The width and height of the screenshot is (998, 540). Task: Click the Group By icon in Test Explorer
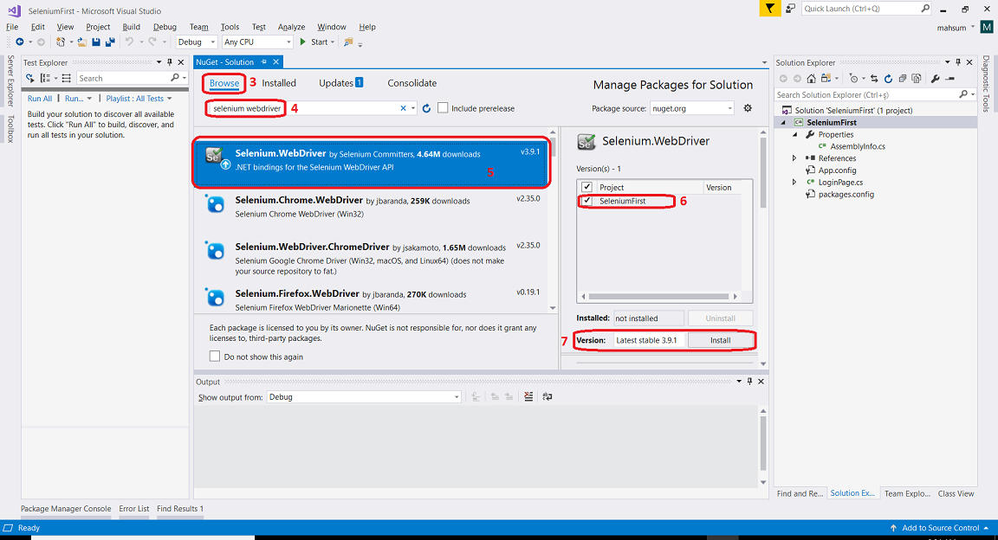tap(45, 78)
